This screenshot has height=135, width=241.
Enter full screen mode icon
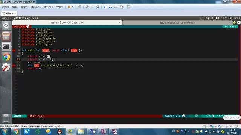[x=116, y=7]
